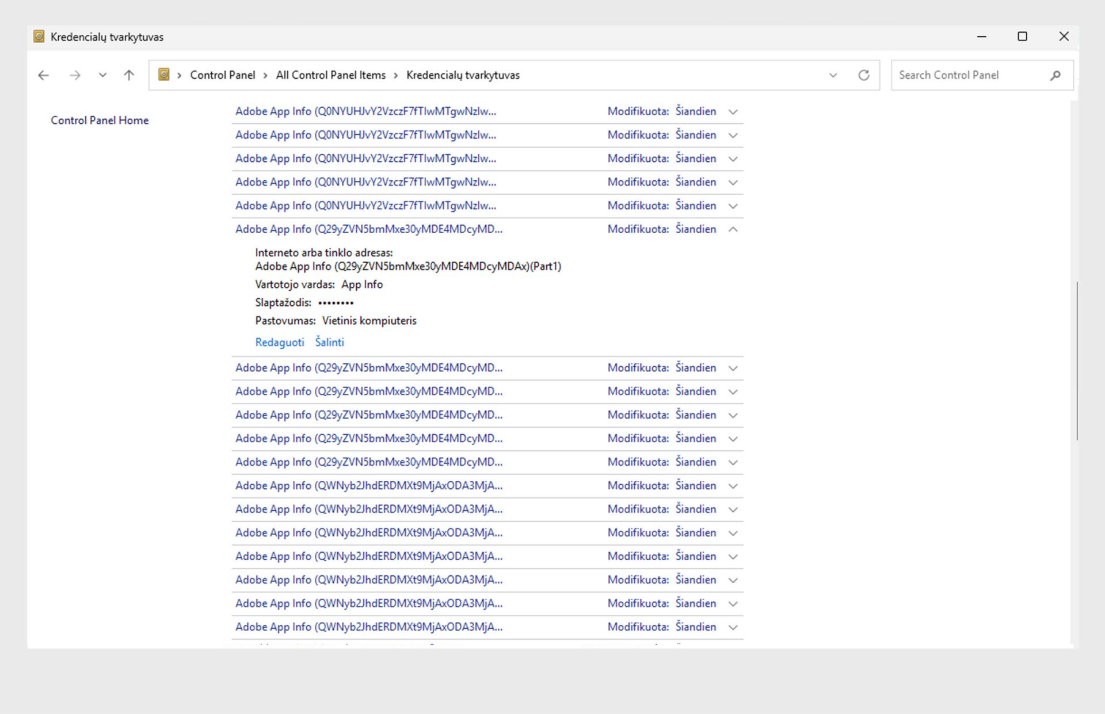
Task: Select All Control Panel Items breadcrumb
Action: (330, 75)
